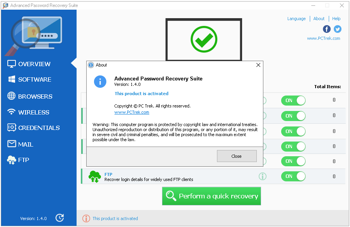Image resolution: width=350 pixels, height=227 pixels.
Task: Visit www.PCTrek.com link under social icons
Action: point(324,38)
